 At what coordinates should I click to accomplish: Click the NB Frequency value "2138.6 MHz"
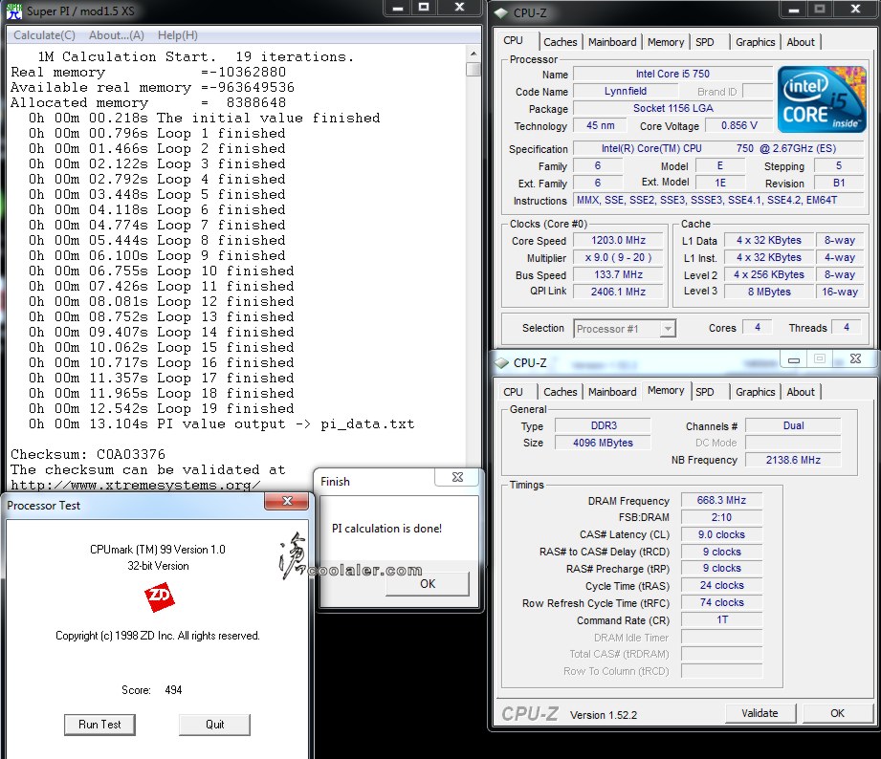click(x=793, y=461)
